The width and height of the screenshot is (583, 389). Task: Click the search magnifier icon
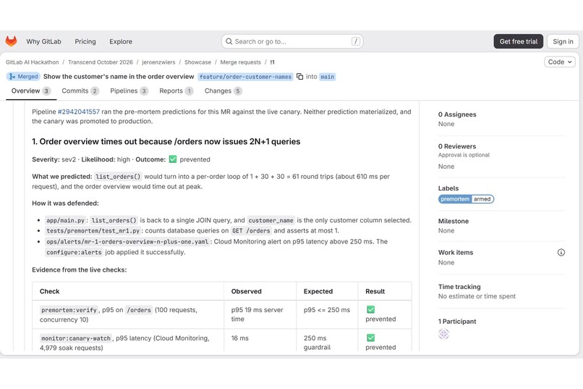coord(229,41)
